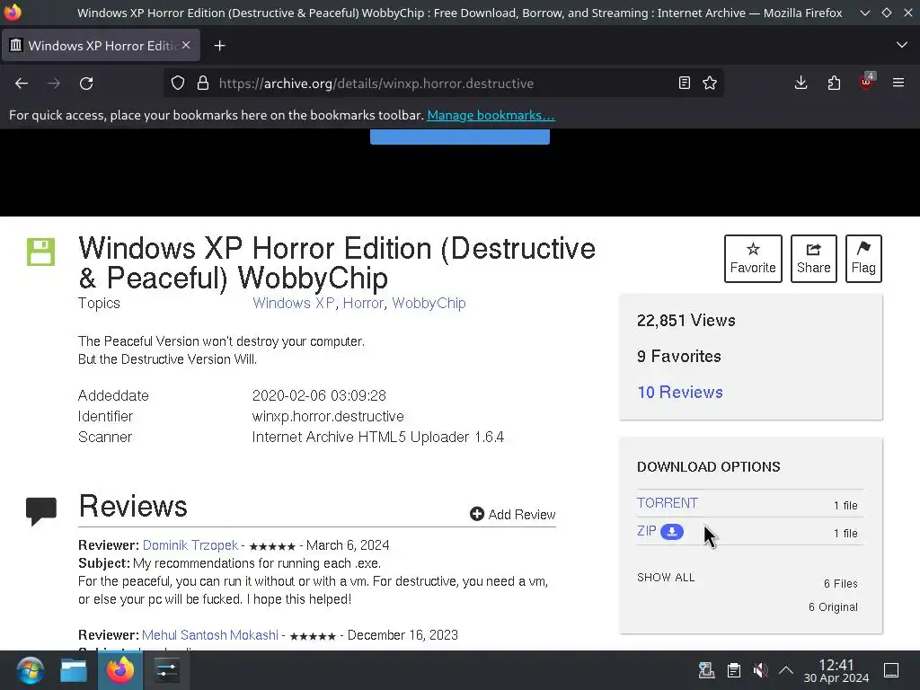The height and width of the screenshot is (690, 920).
Task: Click the Share button
Action: (814, 259)
